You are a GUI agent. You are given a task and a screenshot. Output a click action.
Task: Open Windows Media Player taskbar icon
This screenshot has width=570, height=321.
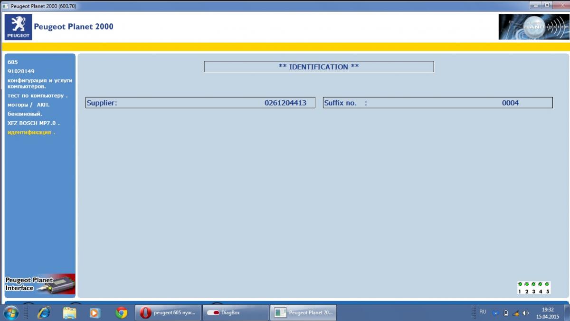pyautogui.click(x=95, y=312)
